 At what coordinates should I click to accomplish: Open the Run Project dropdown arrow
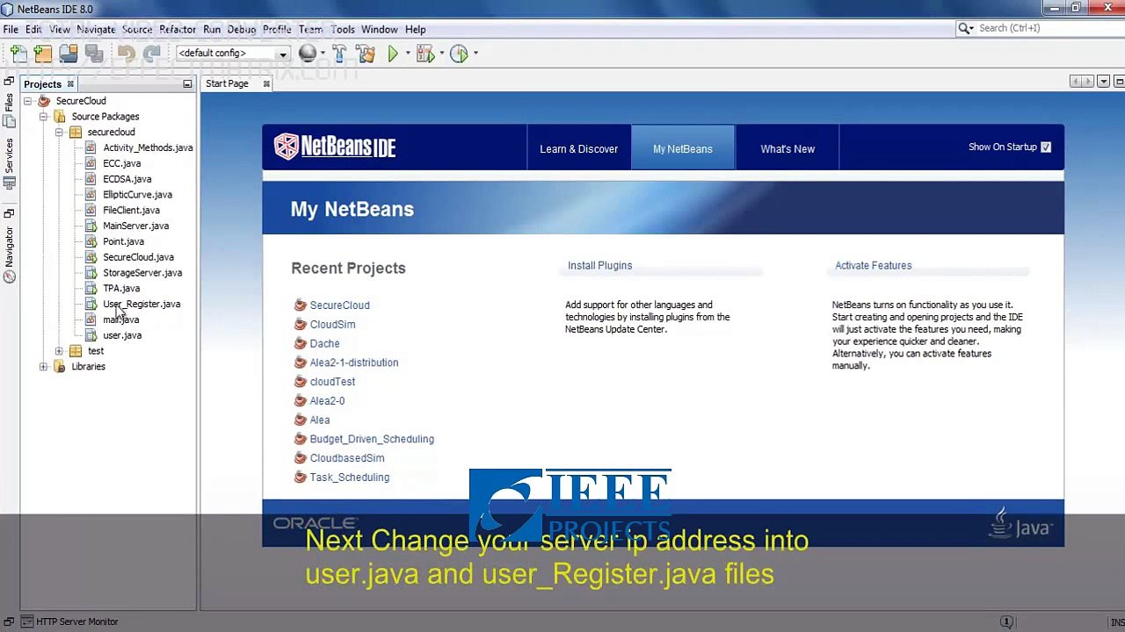(408, 54)
